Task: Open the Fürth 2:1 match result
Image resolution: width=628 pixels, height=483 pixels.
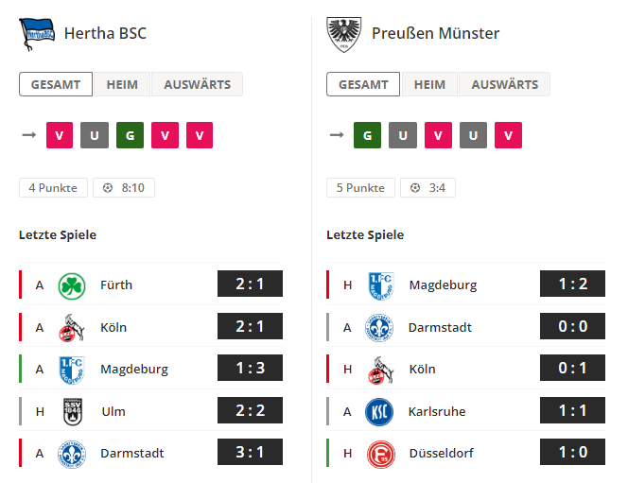Action: [250, 284]
